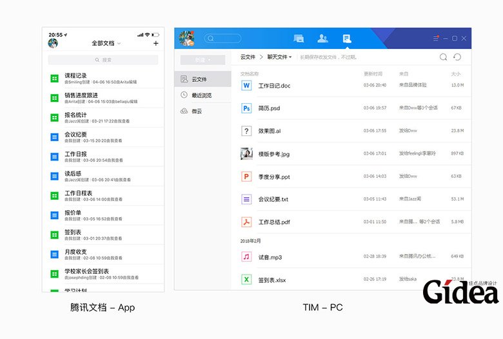Click the text file icon of 会议纪要.txt
The width and height of the screenshot is (503, 339).
click(x=246, y=199)
